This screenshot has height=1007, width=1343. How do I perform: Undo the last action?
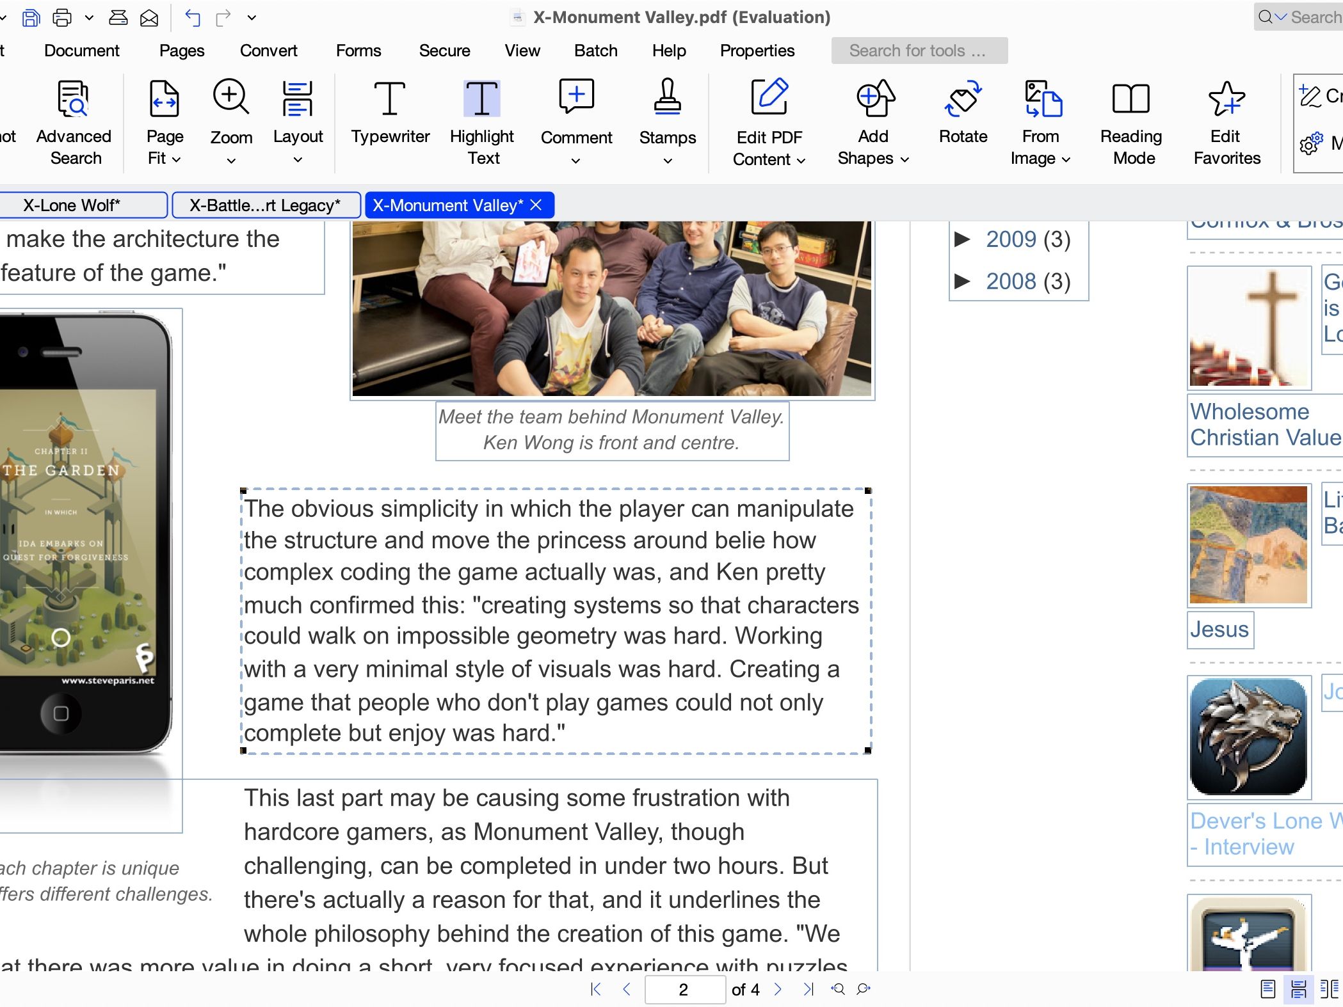192,17
